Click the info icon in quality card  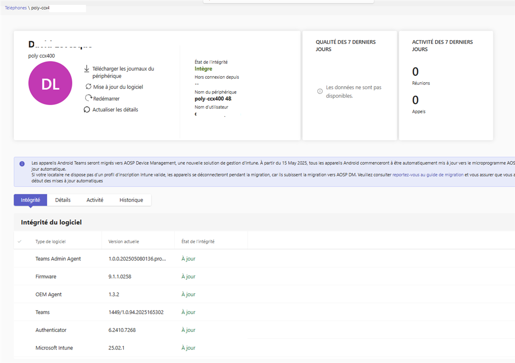(x=320, y=91)
